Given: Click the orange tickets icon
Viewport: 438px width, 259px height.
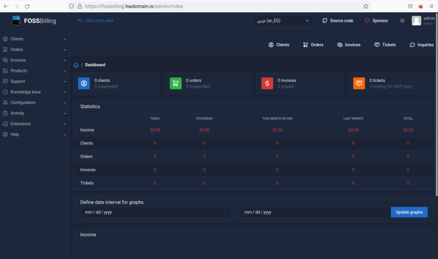Looking at the screenshot, I should 359,84.
